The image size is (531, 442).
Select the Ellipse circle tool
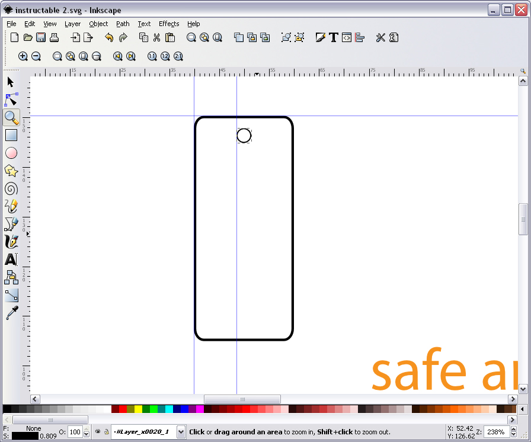11,153
